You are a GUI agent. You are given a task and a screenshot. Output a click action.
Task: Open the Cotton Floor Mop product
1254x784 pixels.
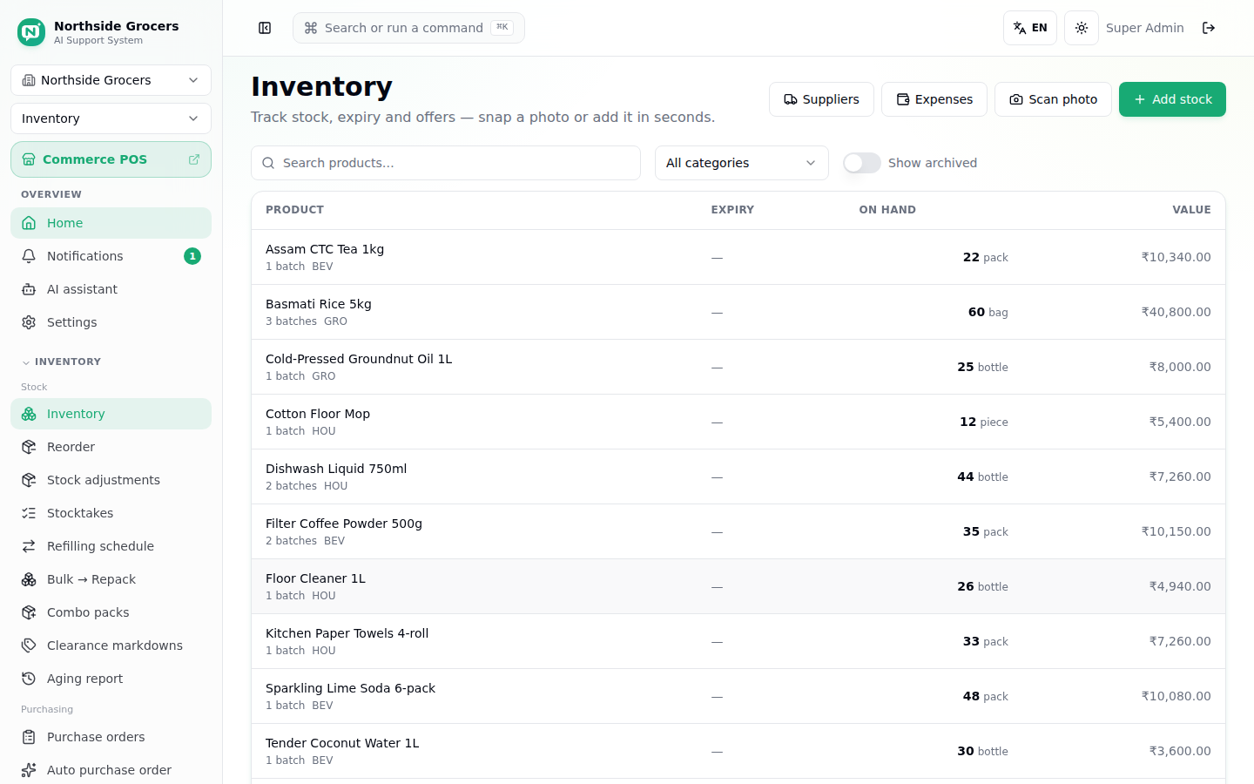[x=318, y=414]
